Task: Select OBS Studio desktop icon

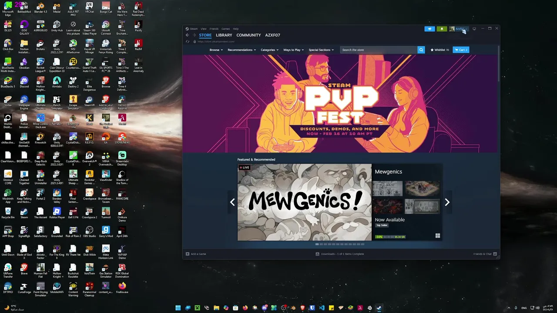Action: [90, 232]
